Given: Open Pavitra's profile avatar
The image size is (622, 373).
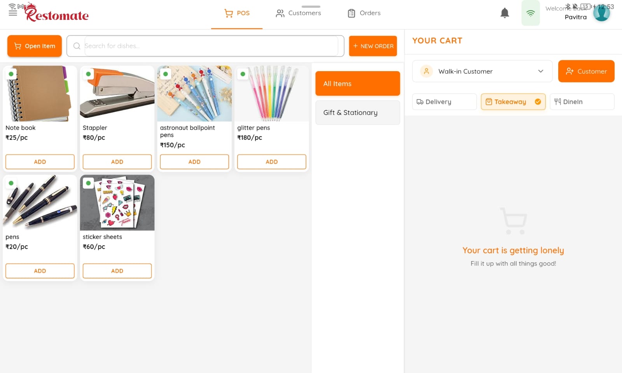Looking at the screenshot, I should (x=601, y=13).
